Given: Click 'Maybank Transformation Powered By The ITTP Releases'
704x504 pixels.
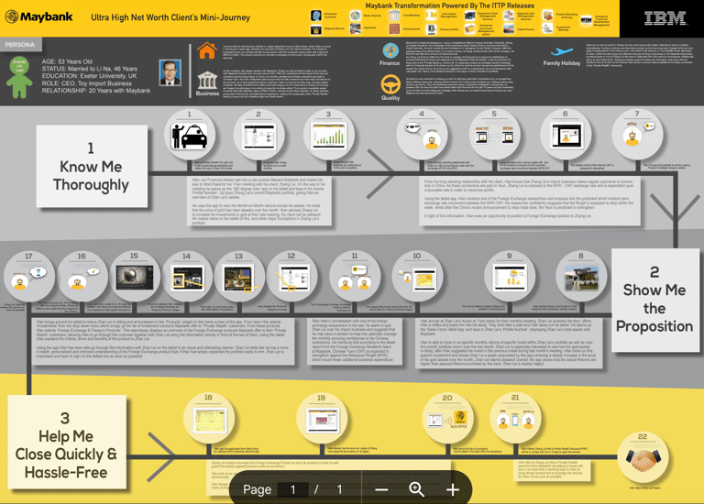Looking at the screenshot, I should (449, 5).
